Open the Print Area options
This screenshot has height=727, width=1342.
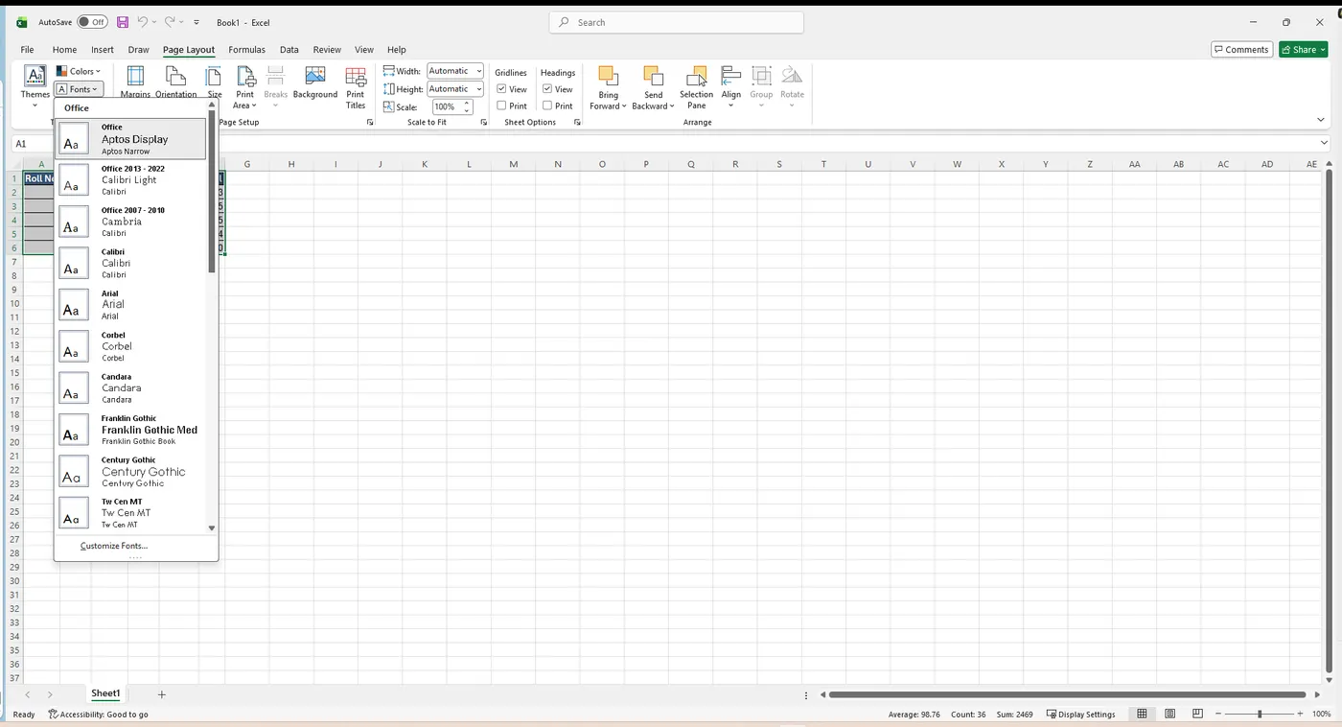coord(245,87)
